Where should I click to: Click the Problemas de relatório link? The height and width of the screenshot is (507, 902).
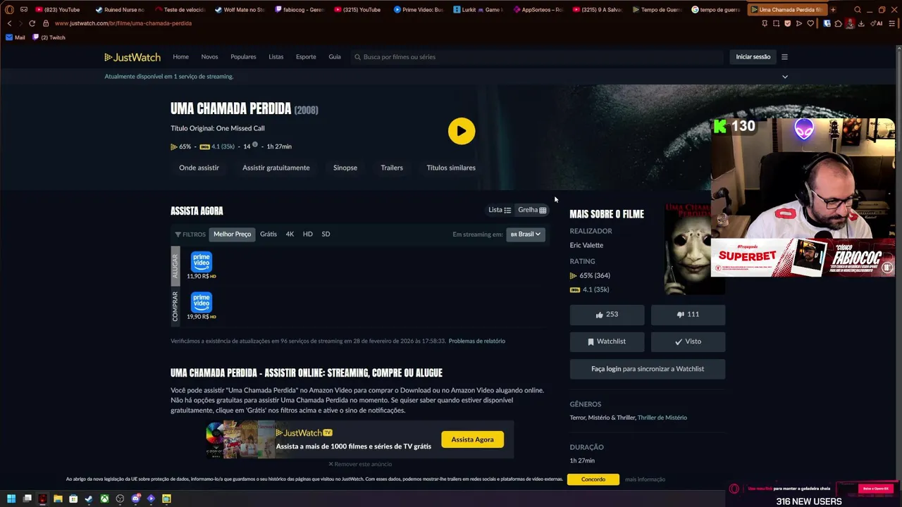477,341
